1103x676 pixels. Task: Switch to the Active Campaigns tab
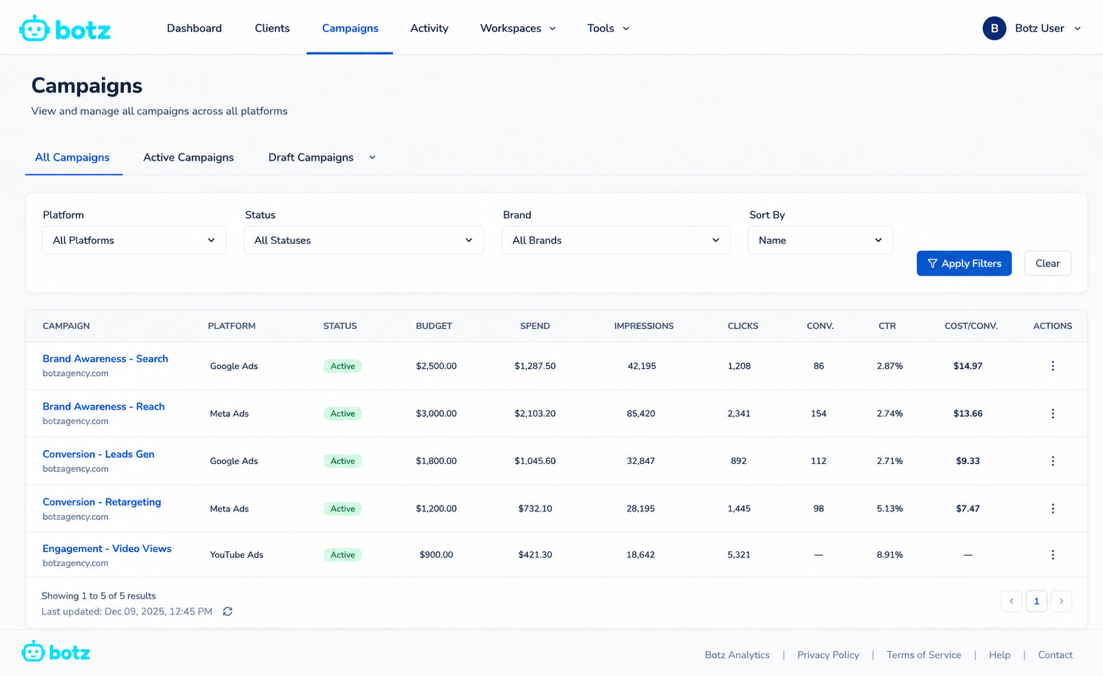[x=189, y=158]
